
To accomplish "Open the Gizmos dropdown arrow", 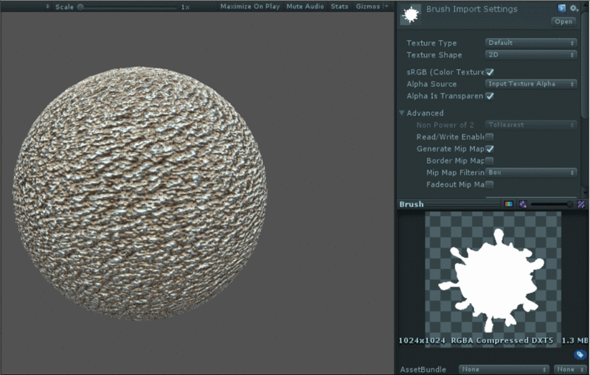I will (x=386, y=7).
